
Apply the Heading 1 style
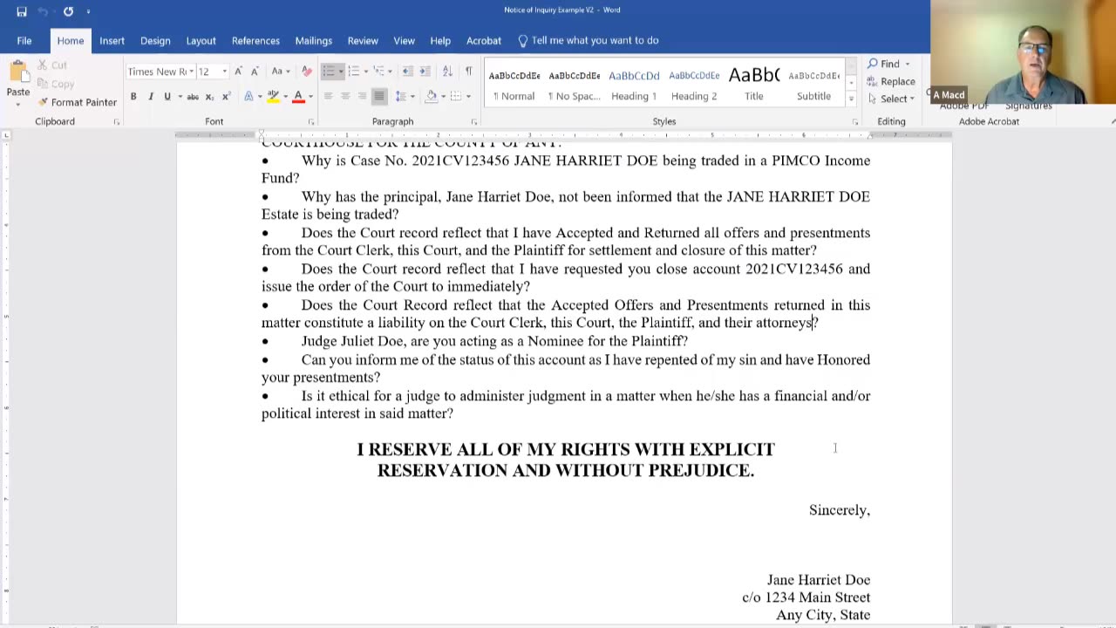(634, 84)
